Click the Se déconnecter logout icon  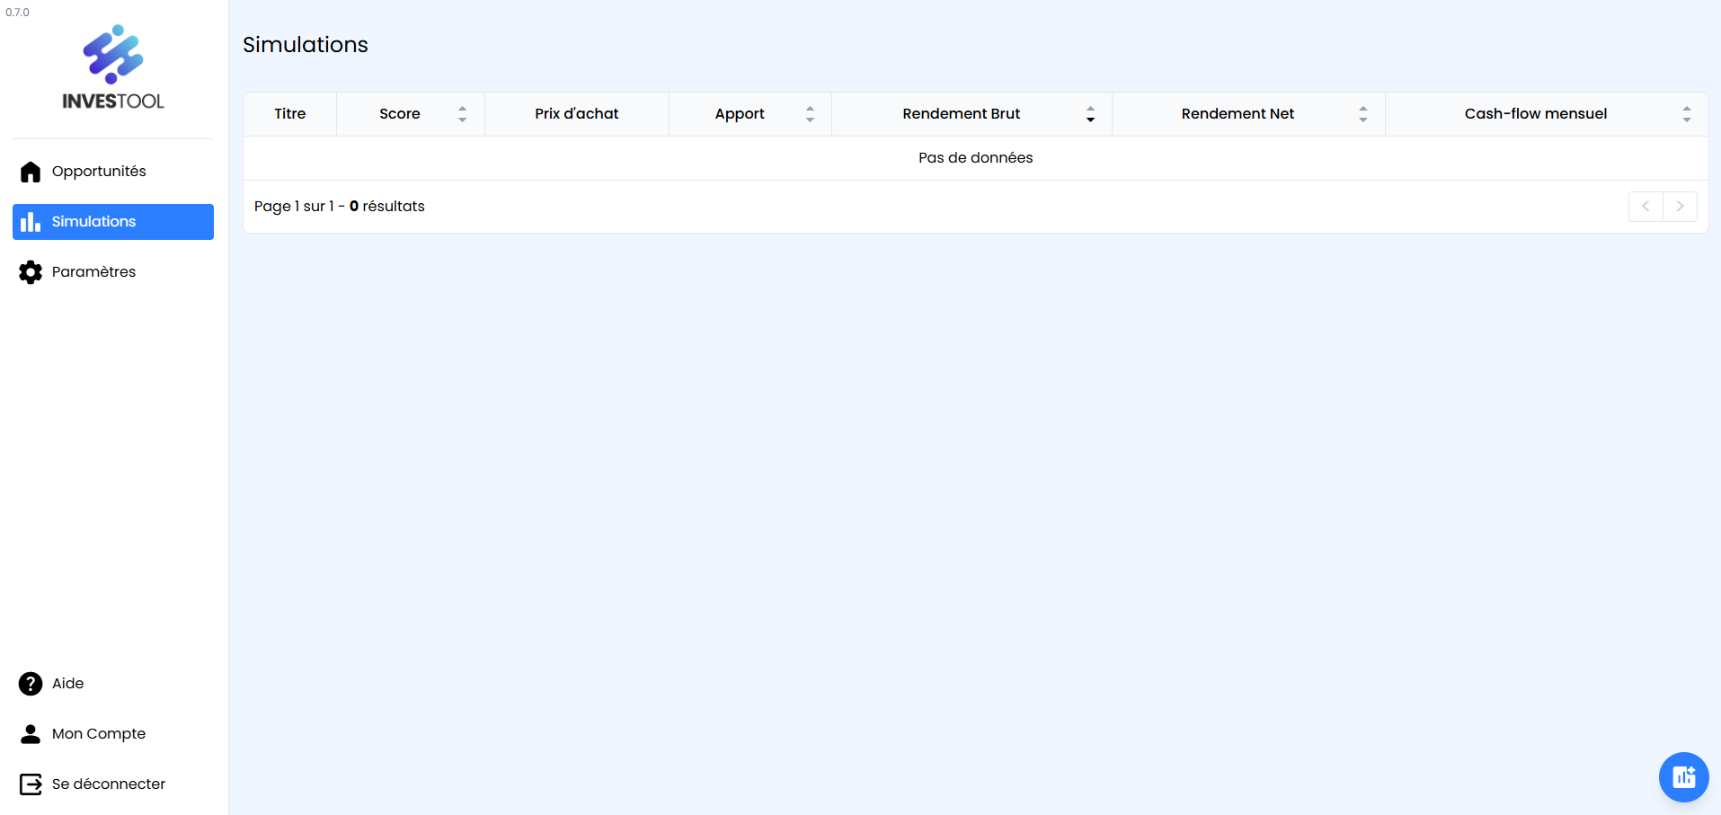pyautogui.click(x=31, y=784)
